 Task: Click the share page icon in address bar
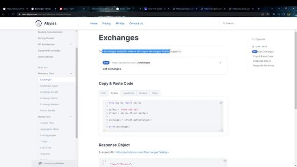[x=262, y=14]
